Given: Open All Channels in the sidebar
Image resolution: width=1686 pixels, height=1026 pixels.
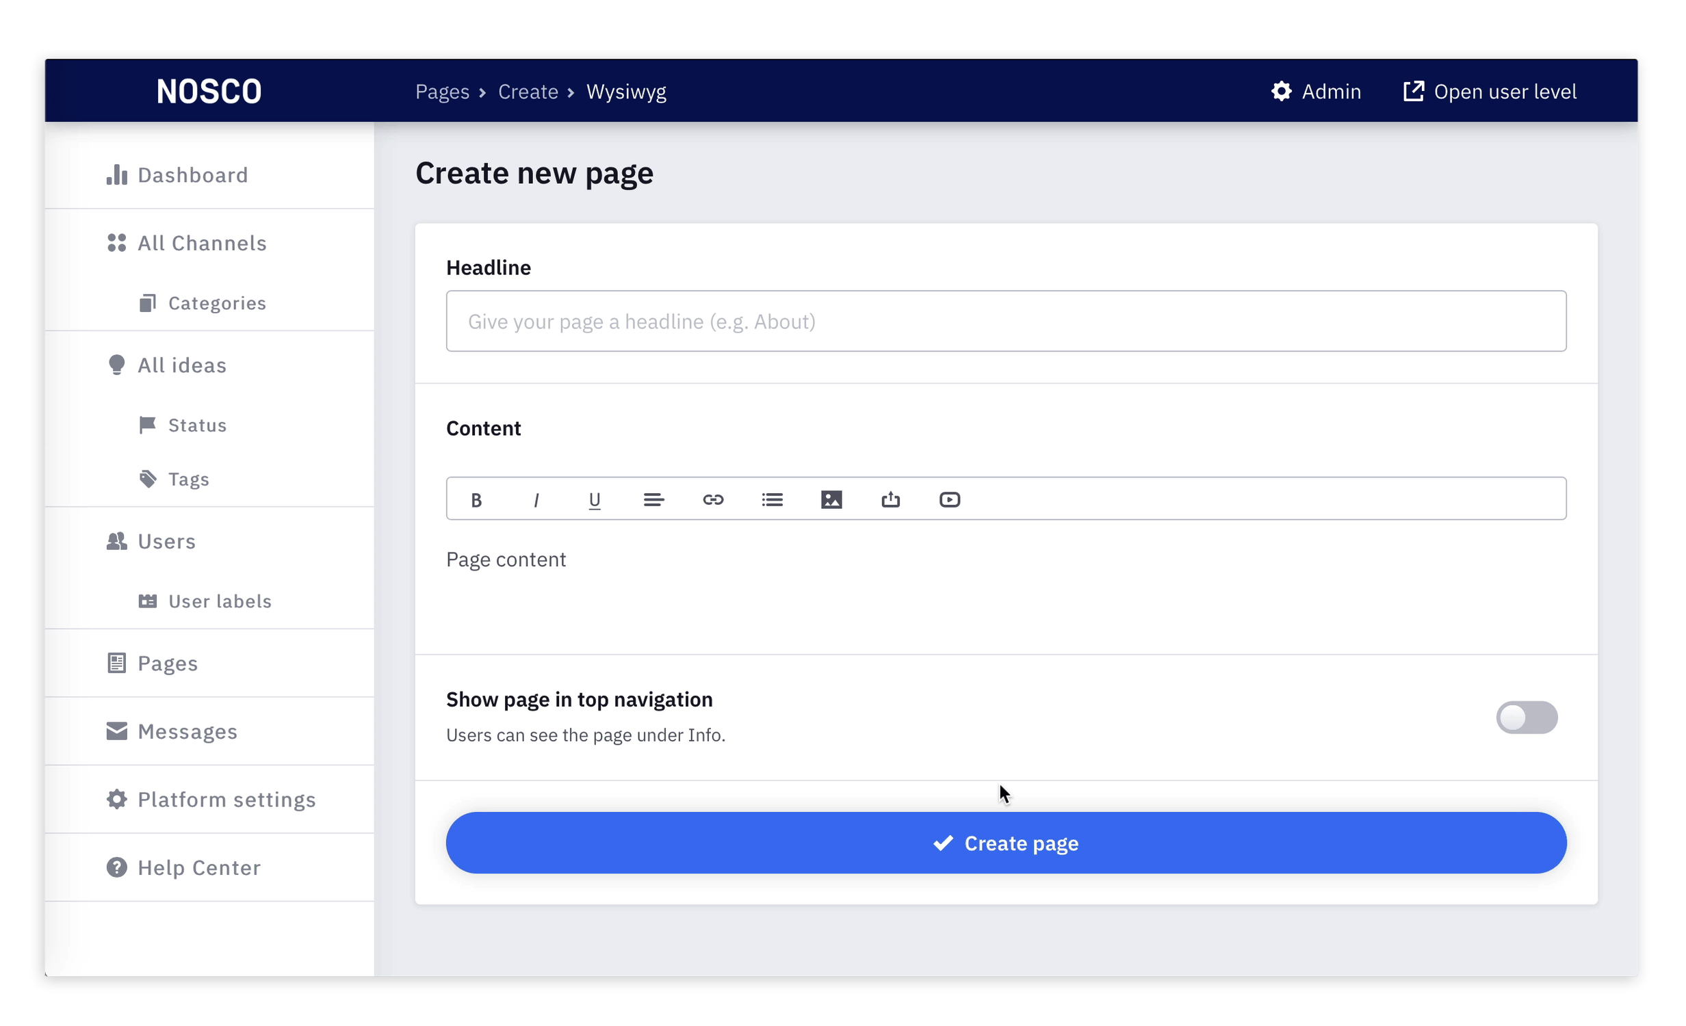Looking at the screenshot, I should (x=202, y=243).
